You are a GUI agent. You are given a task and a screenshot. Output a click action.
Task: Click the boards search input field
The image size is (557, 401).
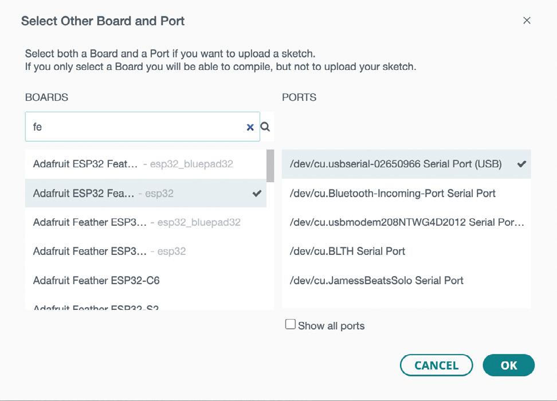(135, 127)
